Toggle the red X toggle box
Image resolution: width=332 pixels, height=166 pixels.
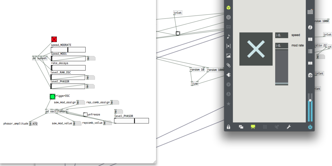(54, 39)
